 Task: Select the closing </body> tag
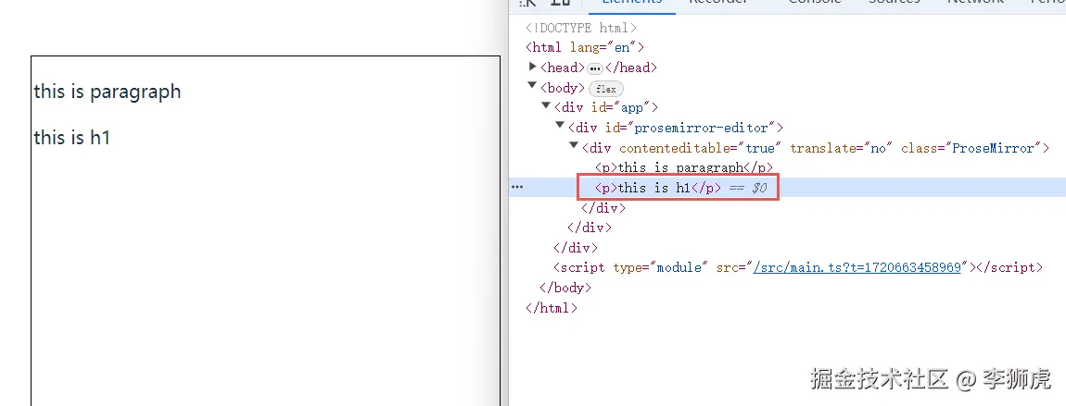(x=565, y=288)
